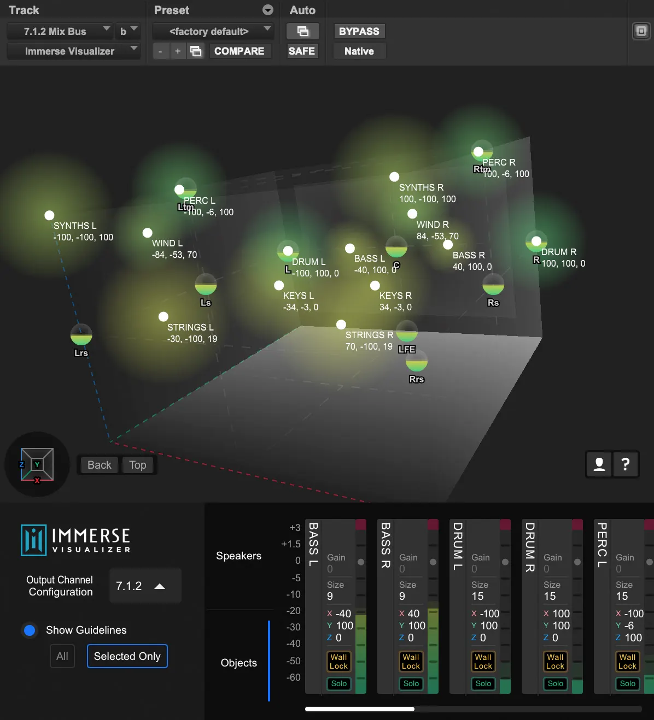Click the COMPARE button
Screen dimensions: 654x720
click(x=240, y=51)
